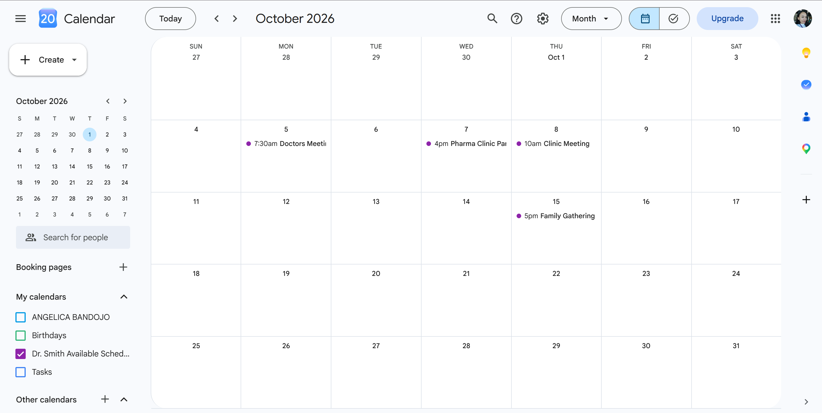Click the Search for people field
Image resolution: width=822 pixels, height=413 pixels.
coord(73,237)
